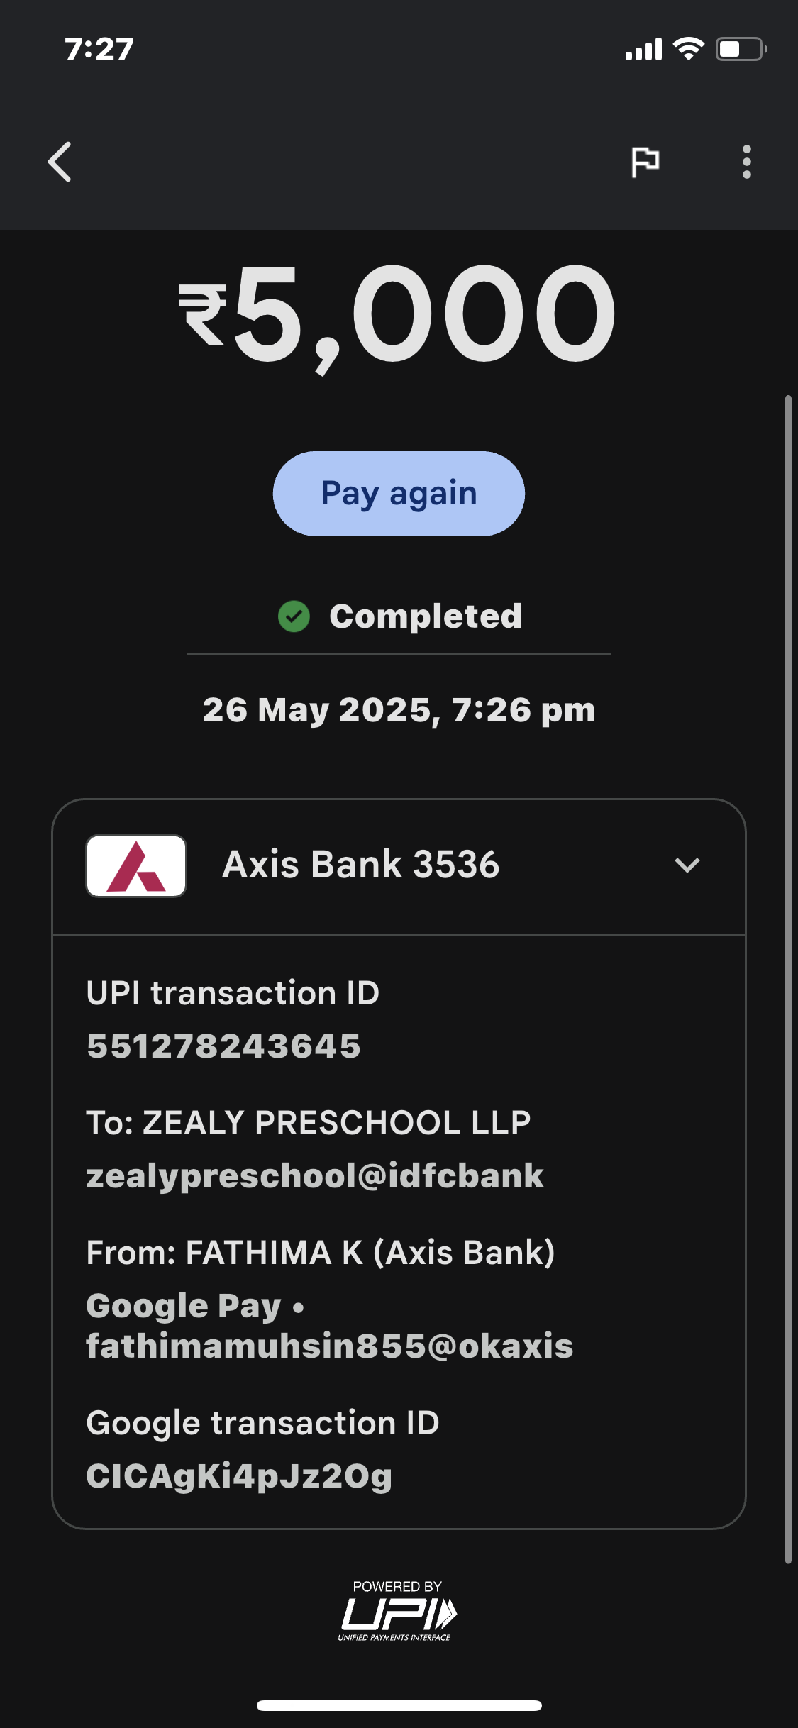Viewport: 798px width, 1728px height.
Task: Select the Axis Bank 3536 account row
Action: [x=360, y=865]
